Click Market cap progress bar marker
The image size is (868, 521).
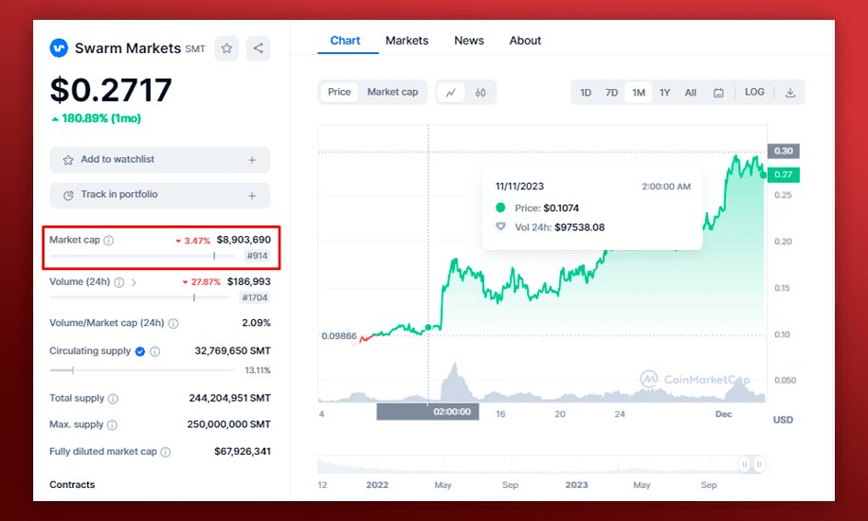(x=214, y=256)
